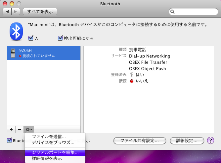Click the magnifier icon in search field
Image resolution: width=221 pixels, height=163 pixels.
(172, 12)
